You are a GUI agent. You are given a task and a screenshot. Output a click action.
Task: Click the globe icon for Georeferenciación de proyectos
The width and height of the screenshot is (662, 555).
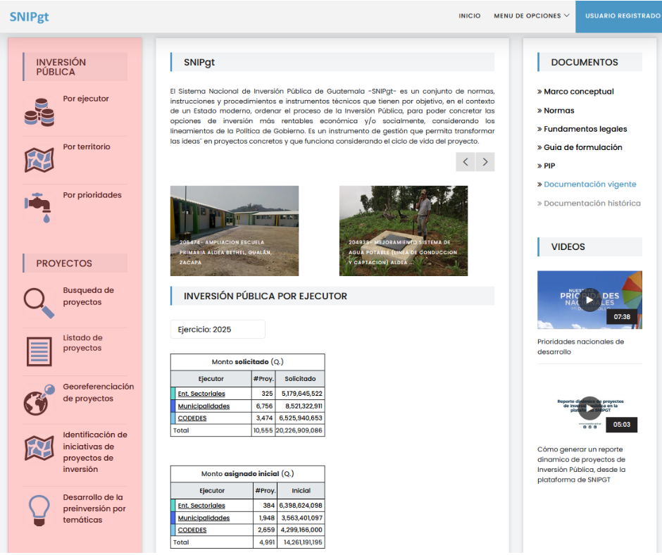tap(39, 399)
